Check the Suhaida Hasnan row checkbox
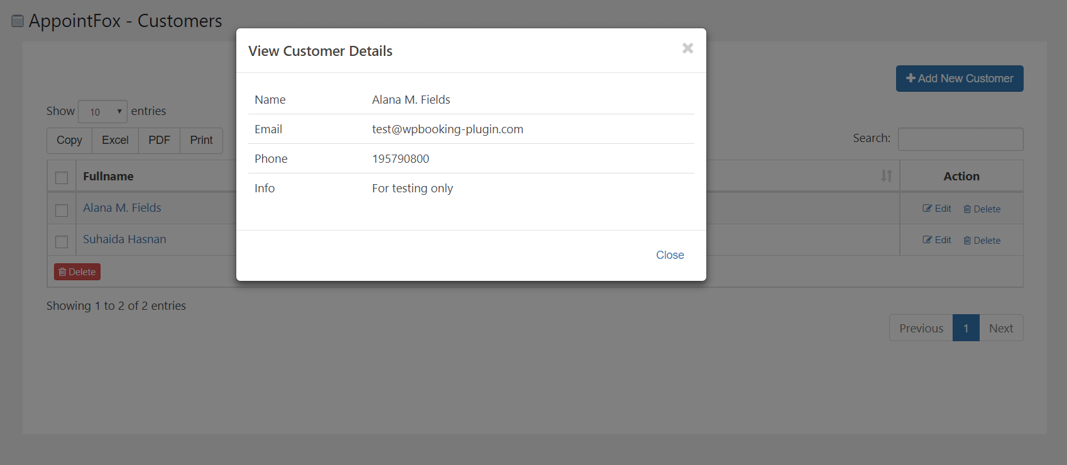The width and height of the screenshot is (1067, 465). tap(62, 242)
